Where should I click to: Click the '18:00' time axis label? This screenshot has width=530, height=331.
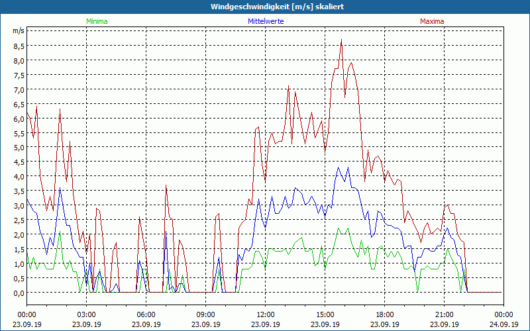point(385,315)
